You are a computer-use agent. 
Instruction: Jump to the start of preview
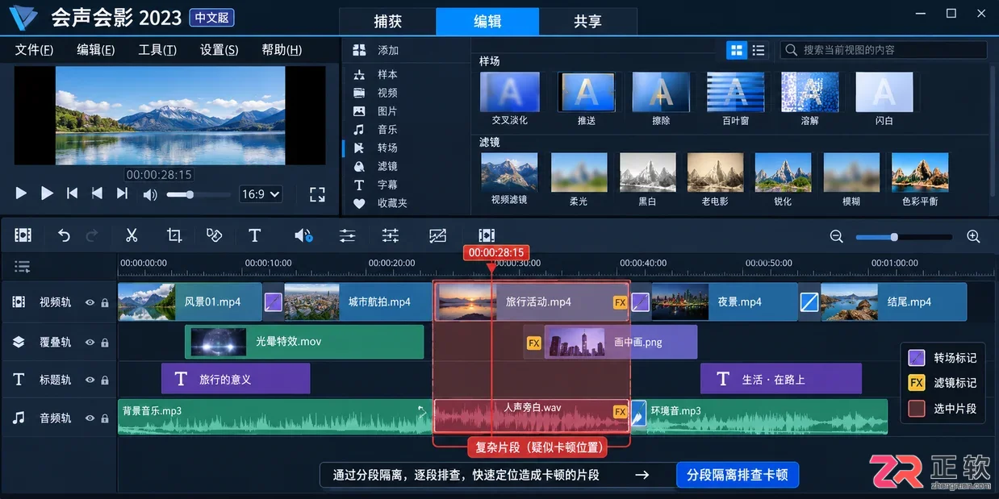[x=72, y=193]
